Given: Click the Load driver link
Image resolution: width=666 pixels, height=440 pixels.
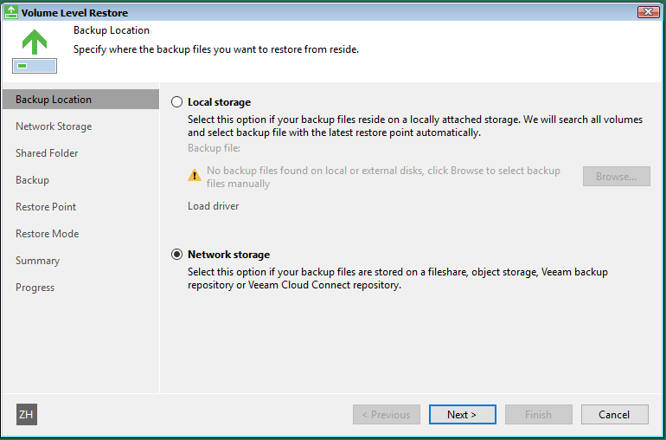Looking at the screenshot, I should (214, 206).
